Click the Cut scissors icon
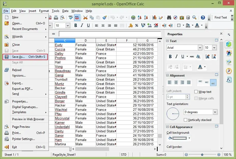This screenshot has height=159, width=236. point(85,17)
